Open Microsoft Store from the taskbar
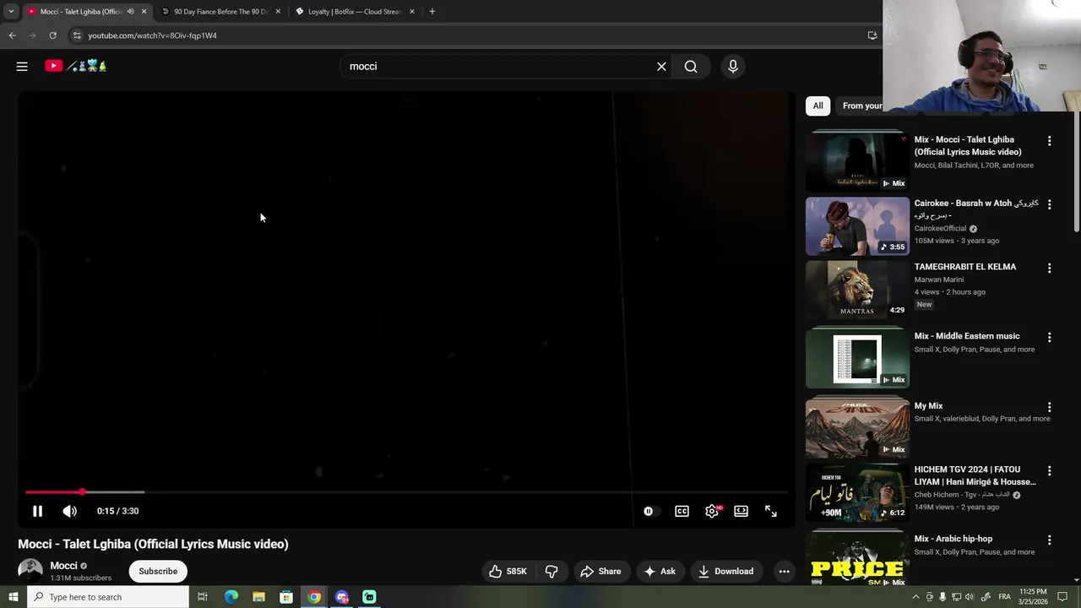This screenshot has width=1081, height=608. click(x=286, y=597)
